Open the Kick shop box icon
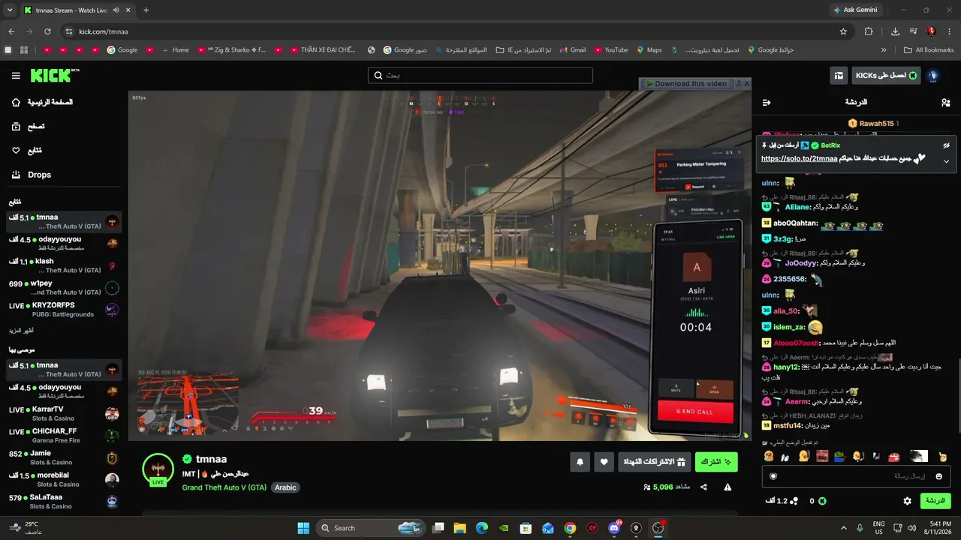The image size is (961, 540). pos(839,76)
